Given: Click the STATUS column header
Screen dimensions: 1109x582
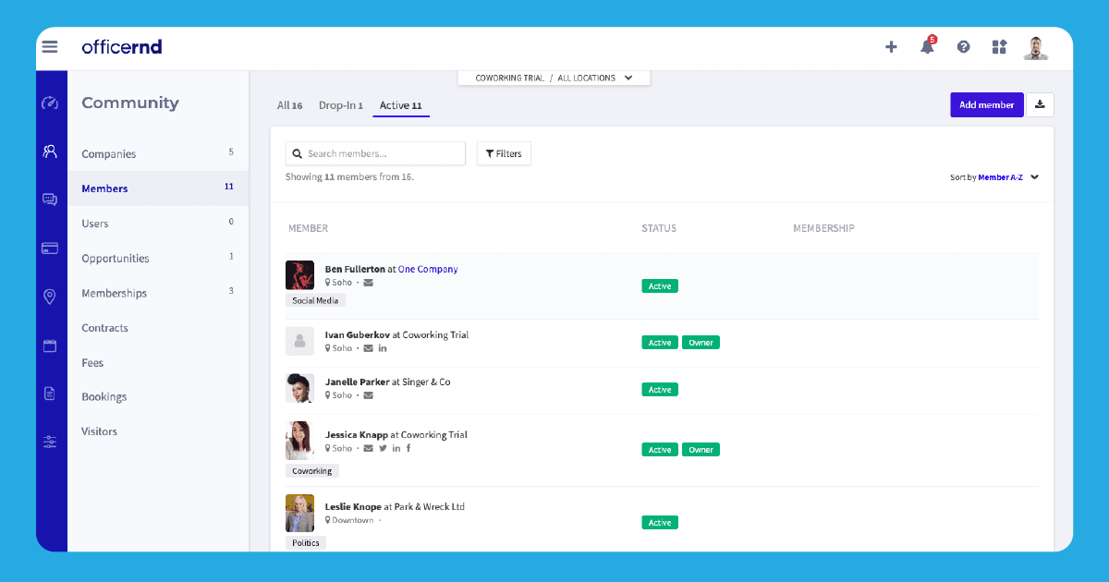Looking at the screenshot, I should [659, 228].
